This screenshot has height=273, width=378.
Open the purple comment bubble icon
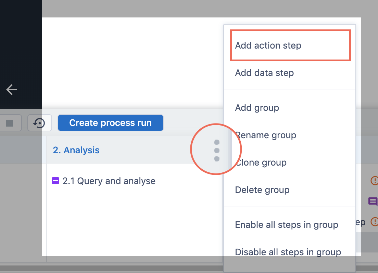373,201
